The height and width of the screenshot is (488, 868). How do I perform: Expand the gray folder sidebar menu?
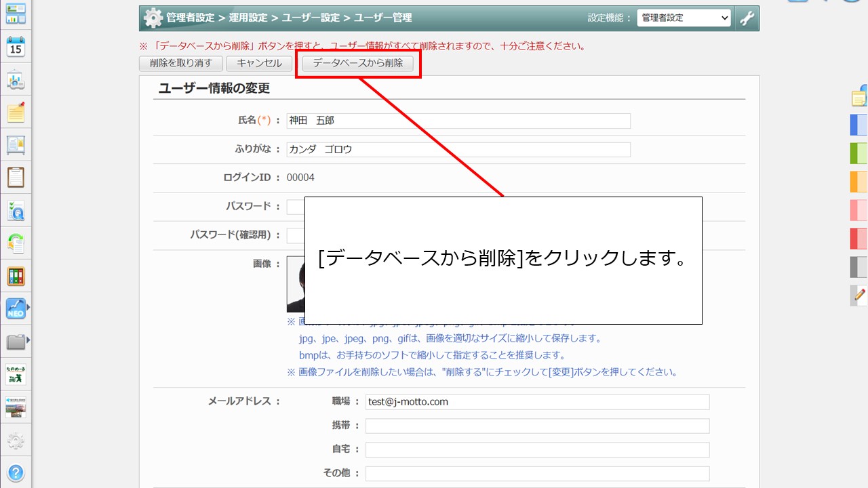[16, 341]
